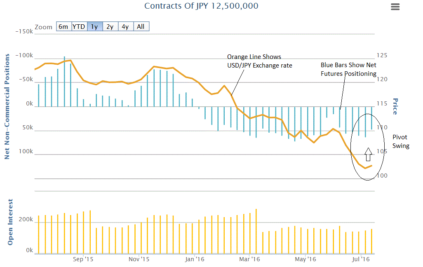Click the Open Interest axis title
Viewport: 423px width, 267px height.
(x=11, y=222)
